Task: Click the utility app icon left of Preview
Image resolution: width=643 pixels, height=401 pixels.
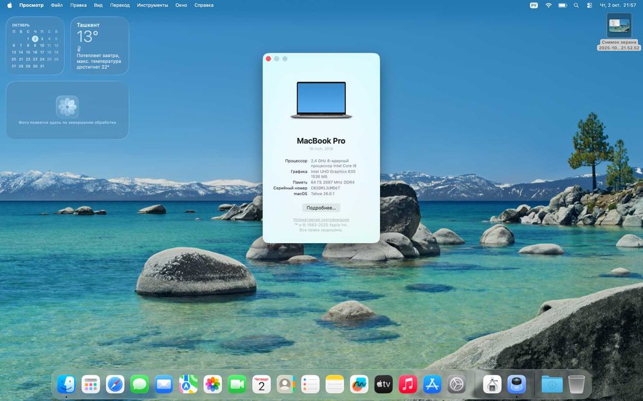Action: tap(492, 384)
